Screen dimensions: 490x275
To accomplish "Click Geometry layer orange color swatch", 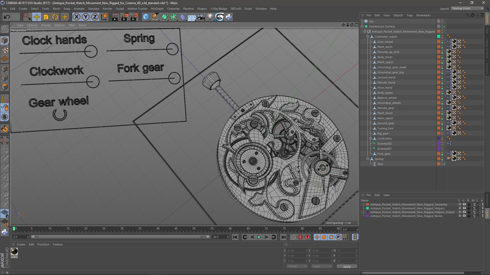I will click(367, 204).
